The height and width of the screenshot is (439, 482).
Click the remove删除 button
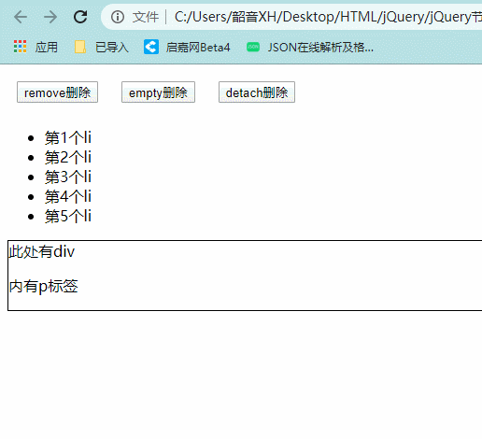(57, 92)
